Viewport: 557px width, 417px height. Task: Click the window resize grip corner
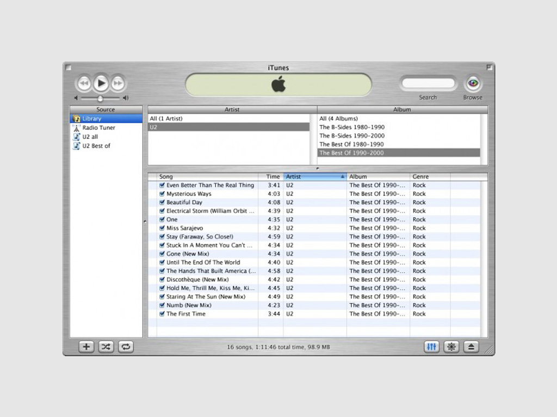coord(489,350)
